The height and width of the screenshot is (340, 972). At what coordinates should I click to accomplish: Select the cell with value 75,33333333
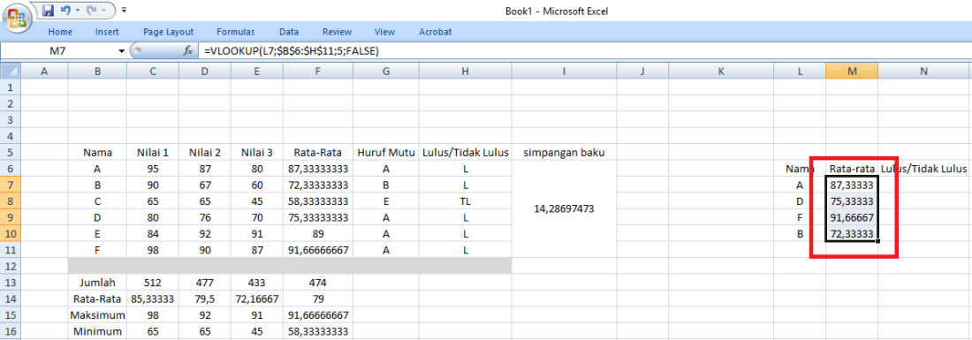tap(317, 217)
